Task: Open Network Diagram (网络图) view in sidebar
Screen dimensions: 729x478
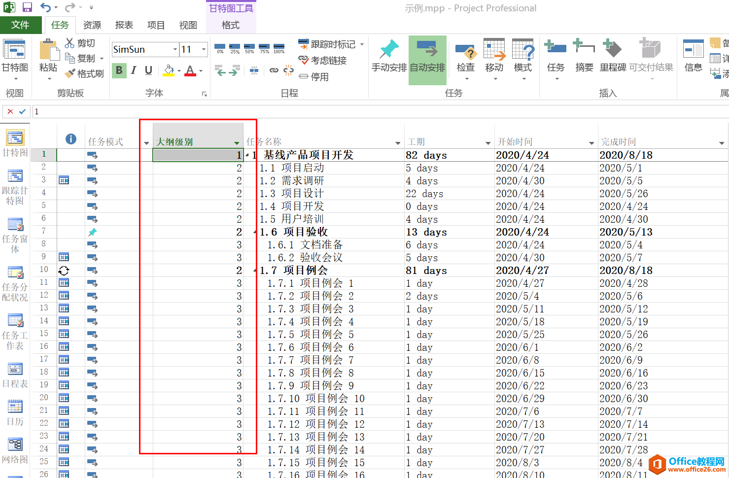Action: click(x=15, y=451)
